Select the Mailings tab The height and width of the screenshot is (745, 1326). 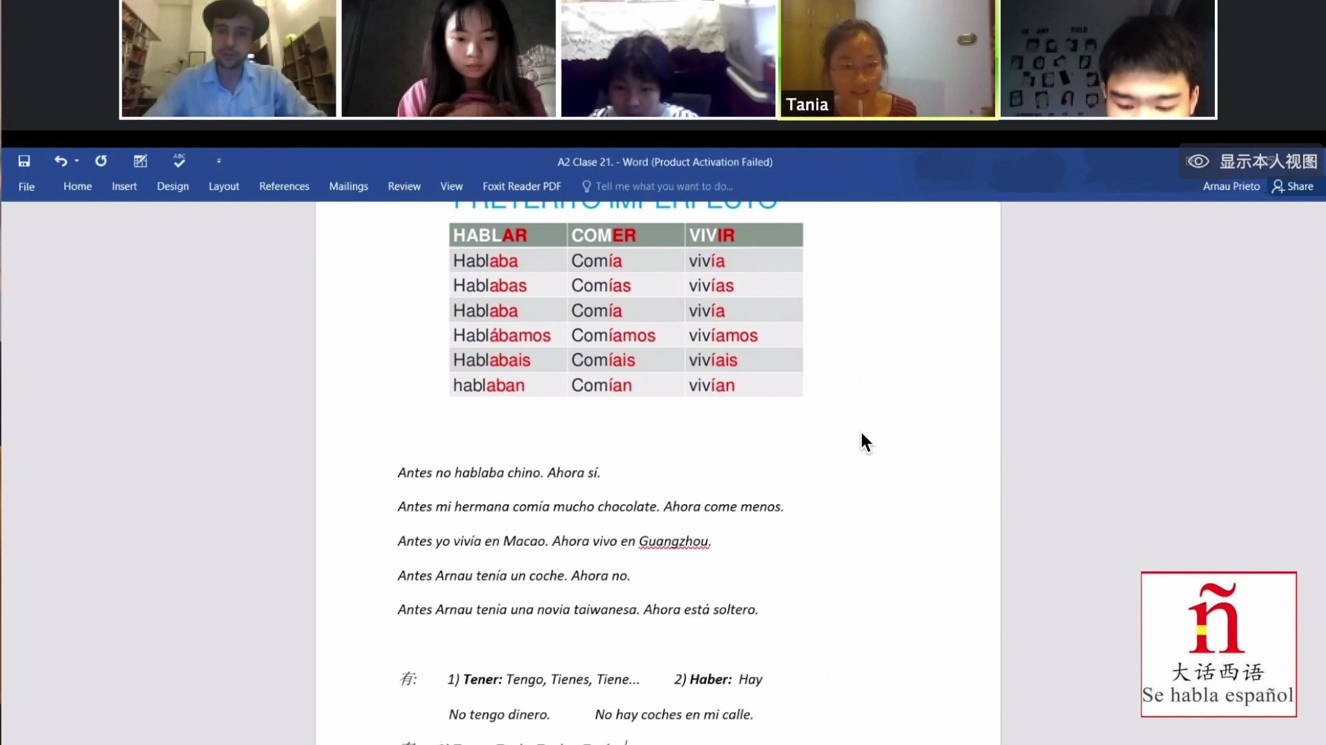tap(347, 186)
